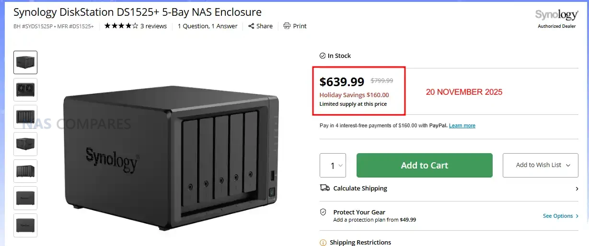Open the PayPal Learn more link
This screenshot has height=246, width=589.
pyautogui.click(x=462, y=126)
